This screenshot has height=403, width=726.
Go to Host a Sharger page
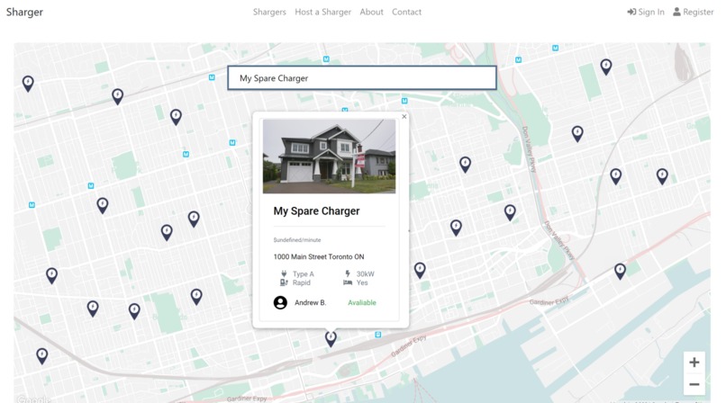(322, 12)
